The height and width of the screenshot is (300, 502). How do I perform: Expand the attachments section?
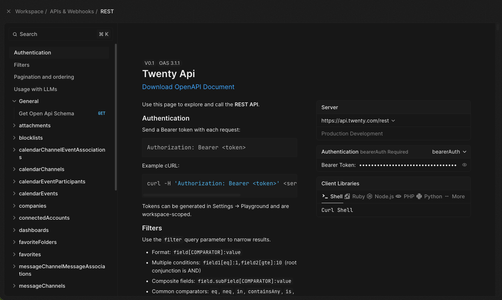pos(14,125)
